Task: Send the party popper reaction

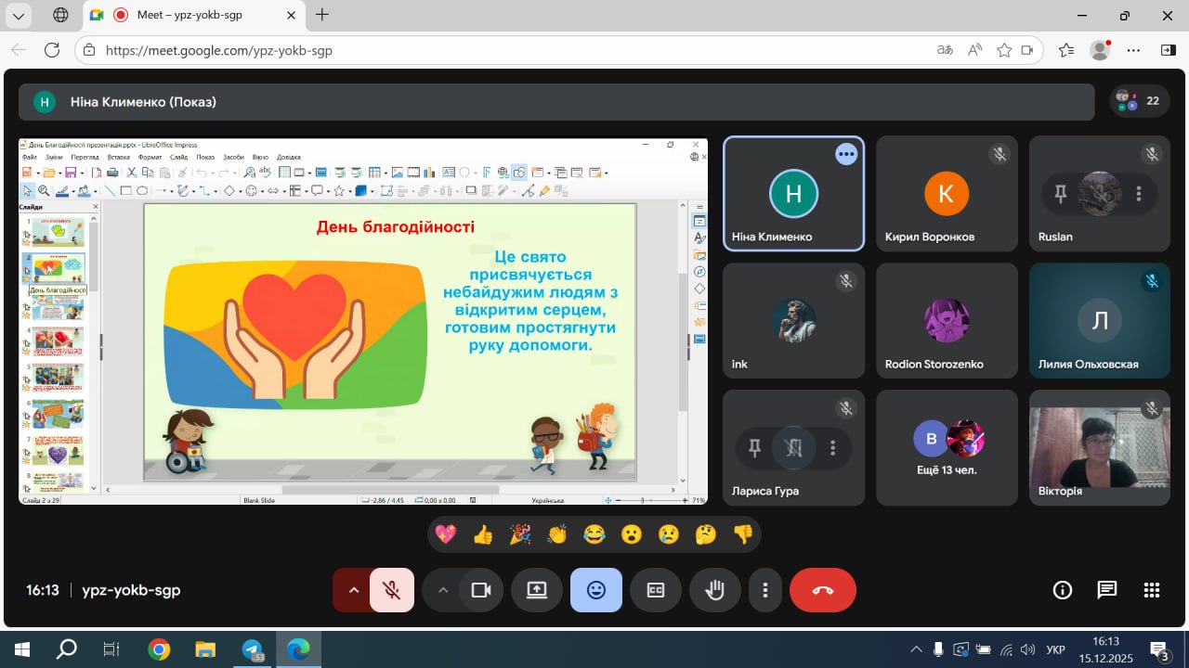Action: [x=520, y=534]
